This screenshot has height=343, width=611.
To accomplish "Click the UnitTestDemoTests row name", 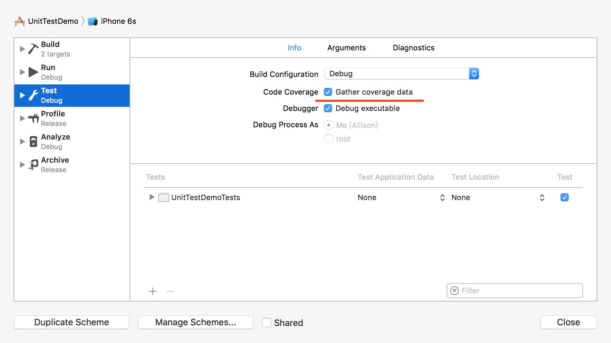I will [206, 197].
